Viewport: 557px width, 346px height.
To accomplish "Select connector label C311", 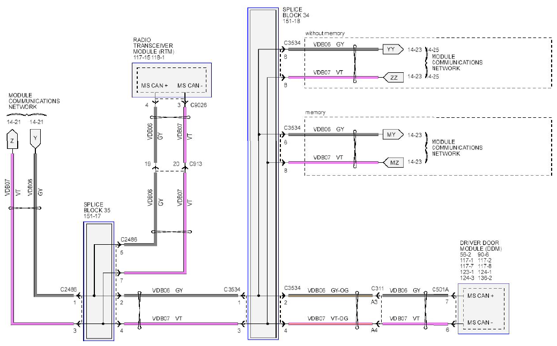I will (377, 289).
